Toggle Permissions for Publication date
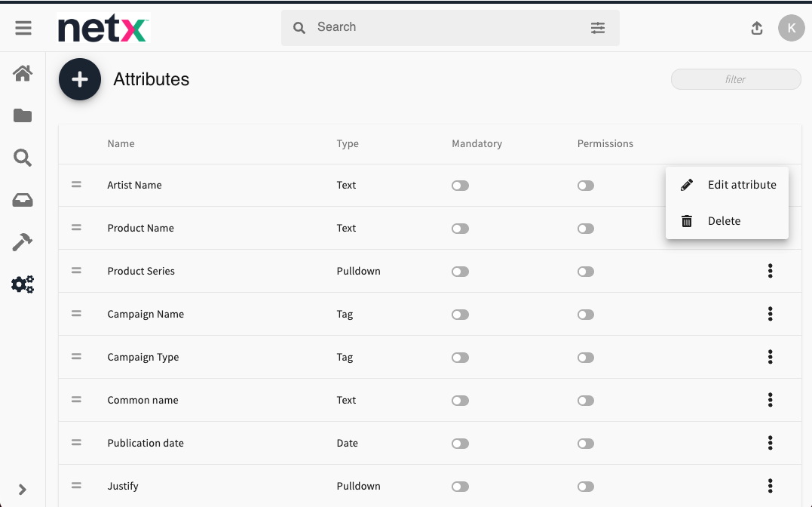 pos(586,444)
